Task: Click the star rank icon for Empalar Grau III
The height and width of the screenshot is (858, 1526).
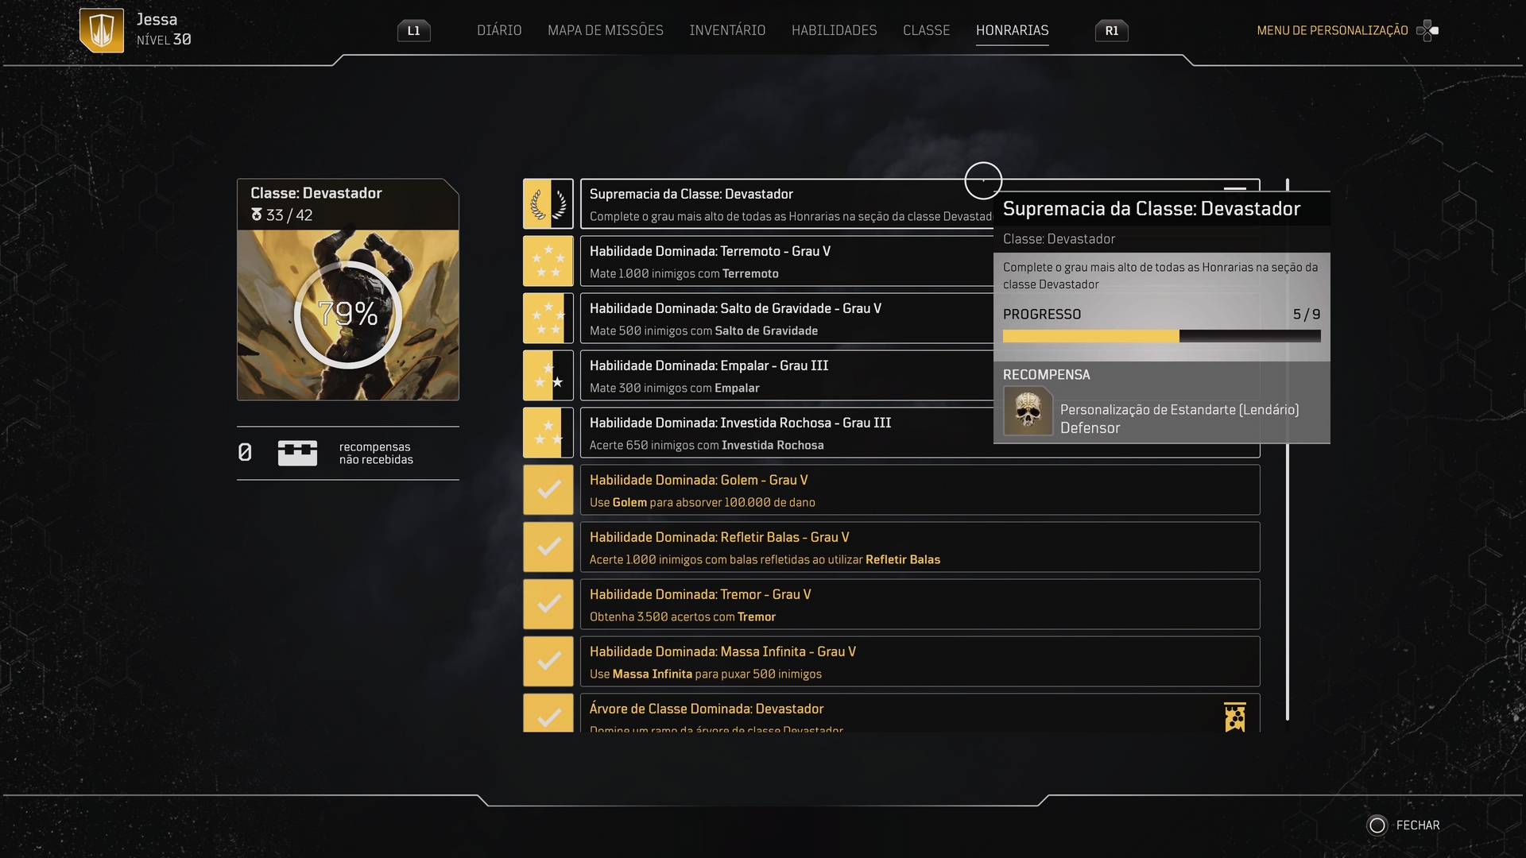Action: click(x=548, y=376)
